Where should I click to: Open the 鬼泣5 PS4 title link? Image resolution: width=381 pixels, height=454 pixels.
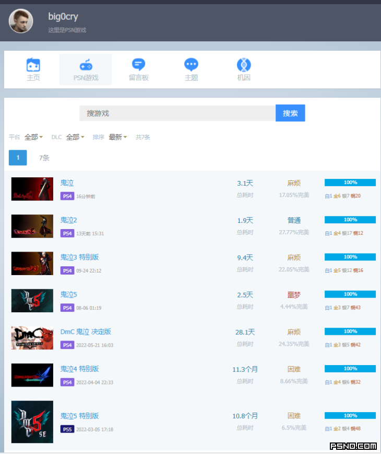[68, 294]
